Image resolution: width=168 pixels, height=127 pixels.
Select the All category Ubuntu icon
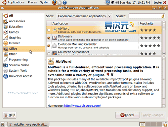[6, 16]
